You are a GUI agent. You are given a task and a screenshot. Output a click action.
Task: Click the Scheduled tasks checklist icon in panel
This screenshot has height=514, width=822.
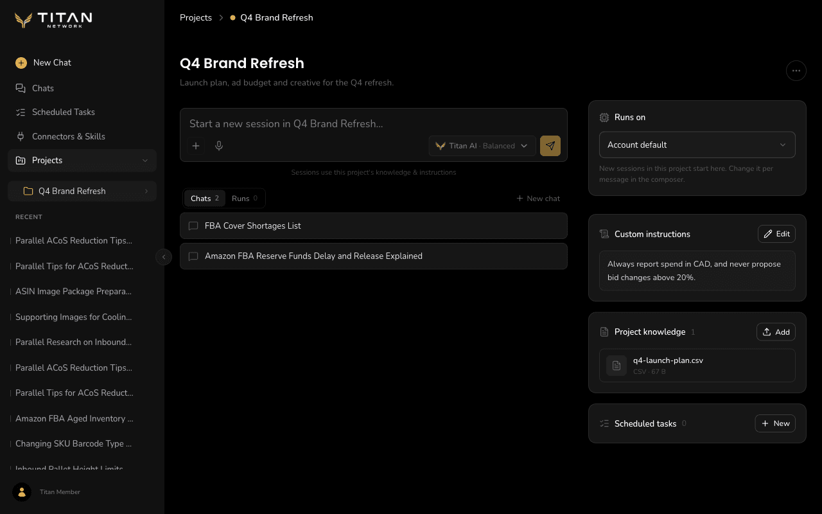click(604, 423)
